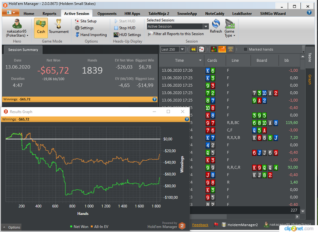Open the Settings gear option
318x232 pixels.
pos(84,28)
